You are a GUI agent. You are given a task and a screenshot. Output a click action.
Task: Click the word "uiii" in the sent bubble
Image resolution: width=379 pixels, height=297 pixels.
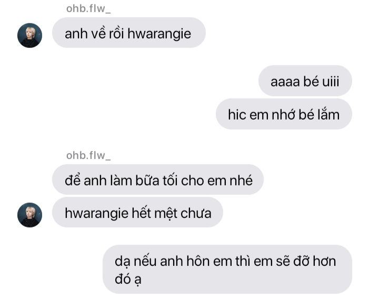[331, 82]
